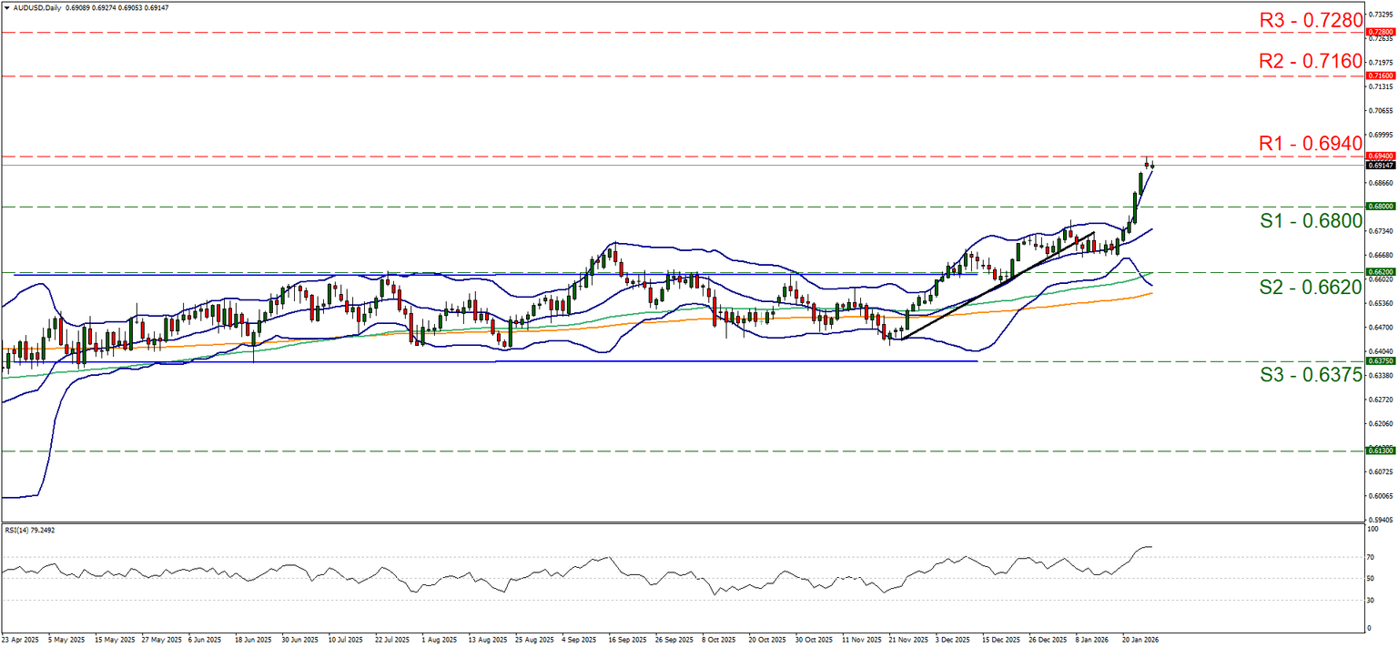
Task: Click the AUDUSD,Daily chart title text
Action: click(x=36, y=7)
